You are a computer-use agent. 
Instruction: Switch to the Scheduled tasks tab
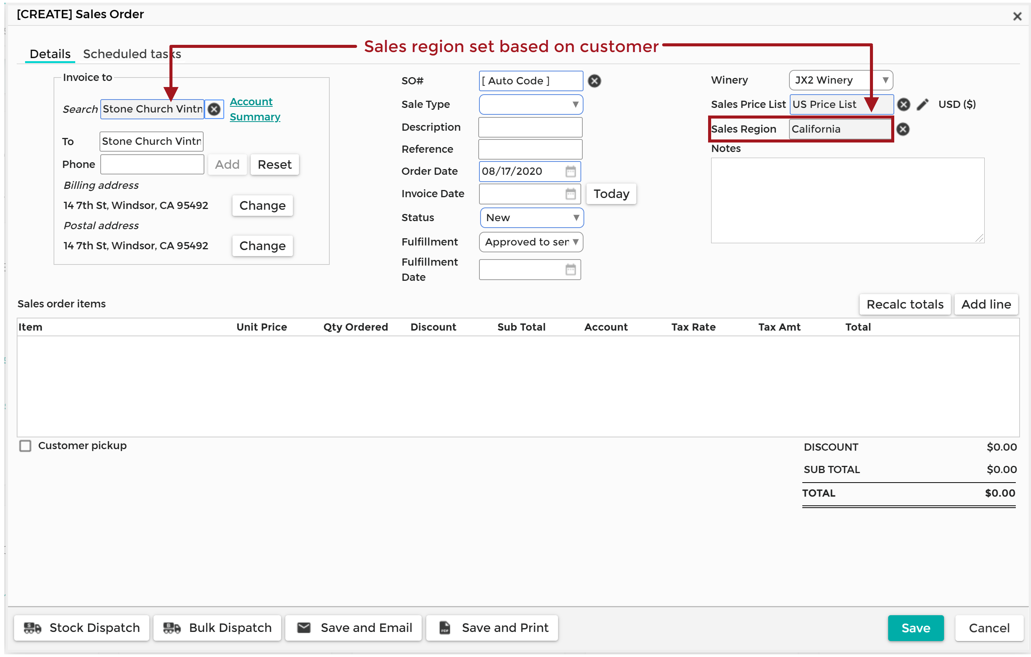[x=132, y=54]
